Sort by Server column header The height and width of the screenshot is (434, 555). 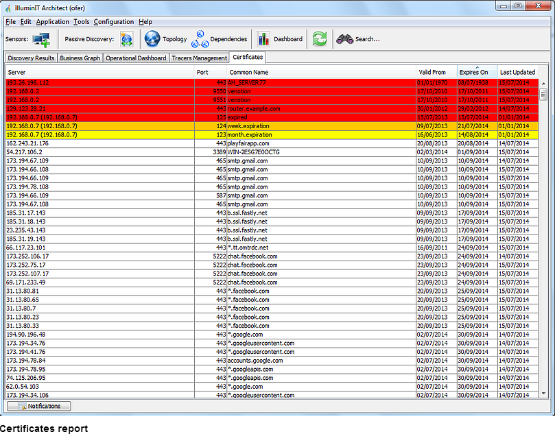click(x=17, y=72)
